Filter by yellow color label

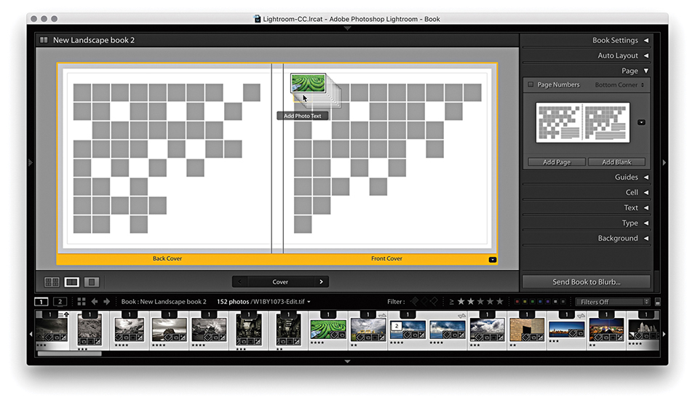[x=525, y=302]
